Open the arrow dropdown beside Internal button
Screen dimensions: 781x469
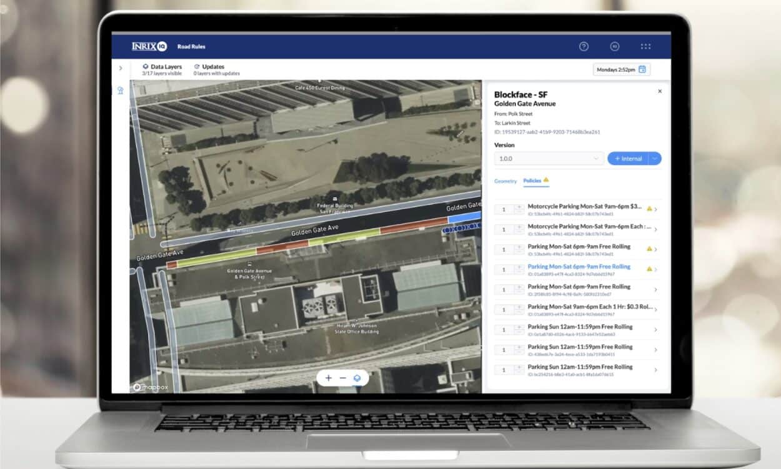coord(655,159)
